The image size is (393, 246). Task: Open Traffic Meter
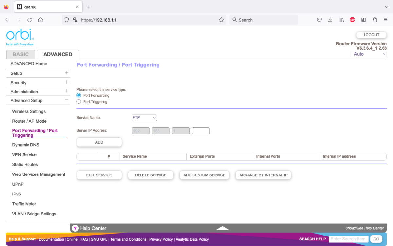(24, 204)
